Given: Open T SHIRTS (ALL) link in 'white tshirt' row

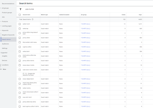Looking at the screenshot, I should click(x=85, y=51).
